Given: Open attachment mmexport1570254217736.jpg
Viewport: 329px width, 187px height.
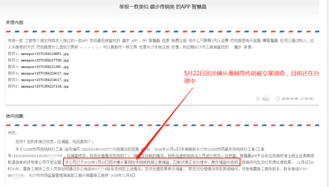Looking at the screenshot, I should pos(45,60).
